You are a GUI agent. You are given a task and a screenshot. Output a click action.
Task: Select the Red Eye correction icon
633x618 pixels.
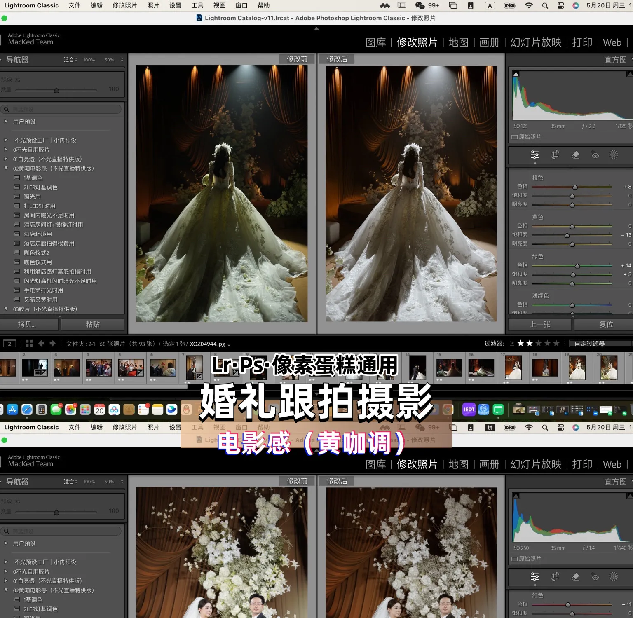595,155
